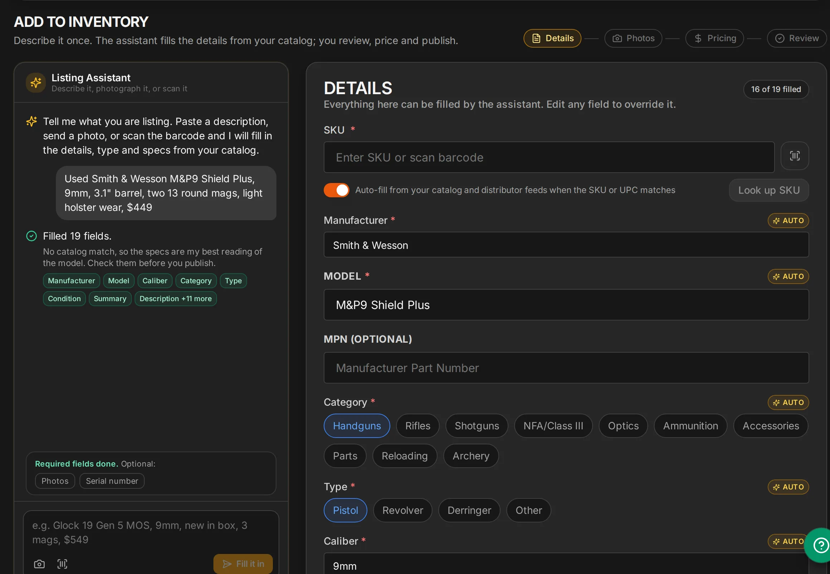Screen dimensions: 830x574
Task: Click the AUTO badge next to Manufacturer
Action: 788,221
